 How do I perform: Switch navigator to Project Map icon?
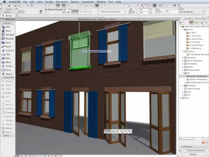[191, 23]
